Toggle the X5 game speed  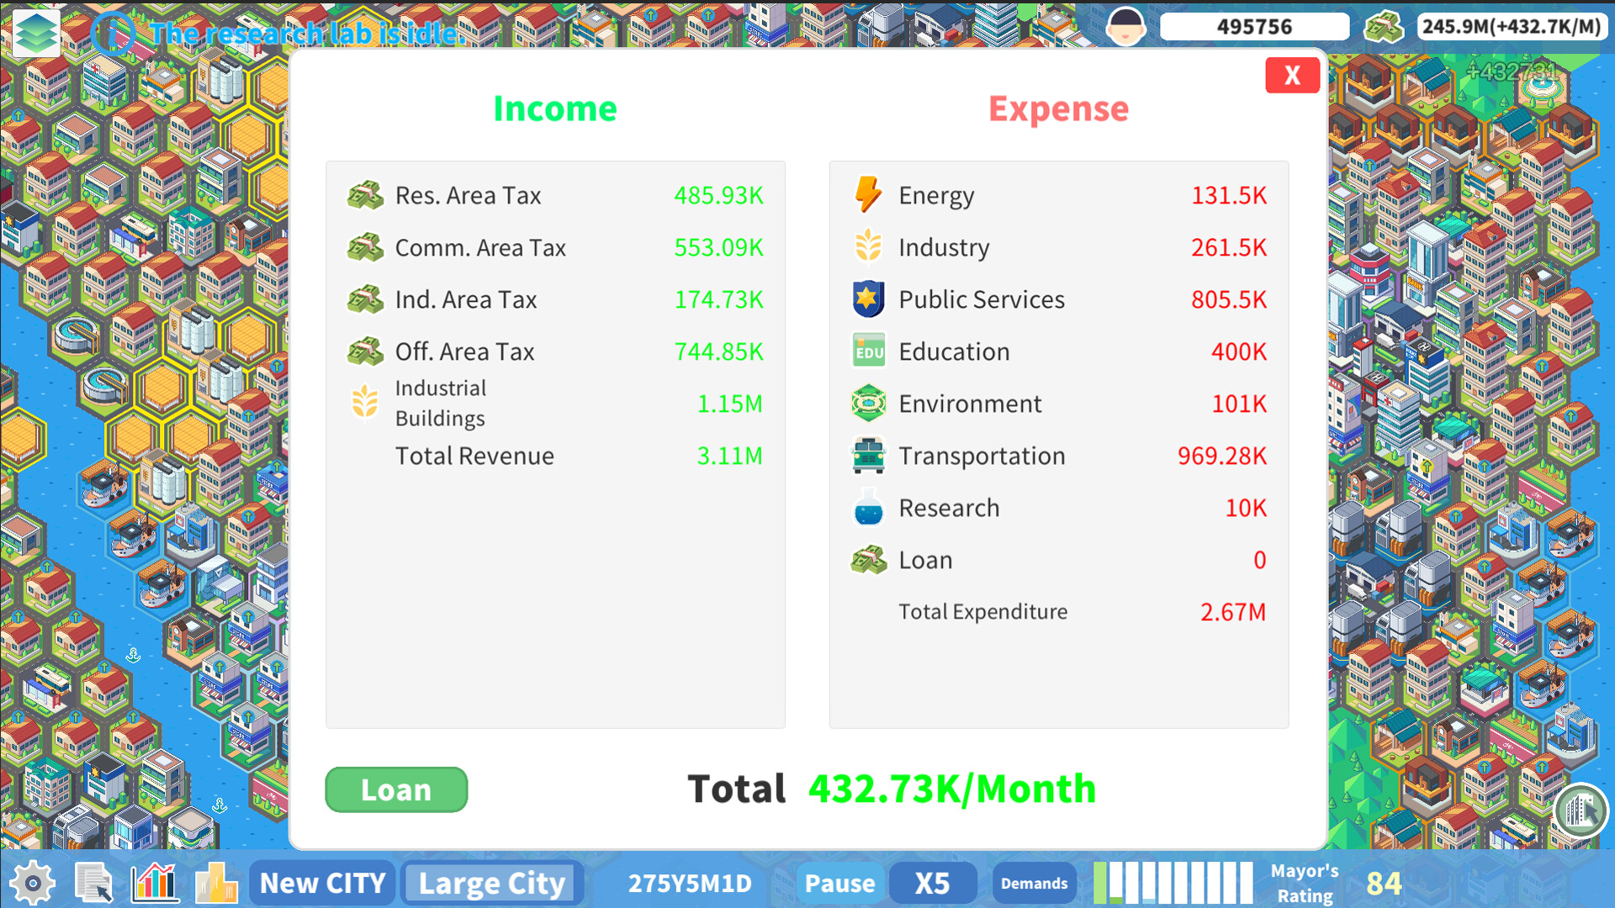[932, 883]
